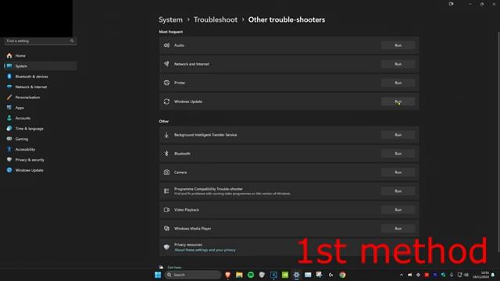Click the Audio speaker icon

166,45
